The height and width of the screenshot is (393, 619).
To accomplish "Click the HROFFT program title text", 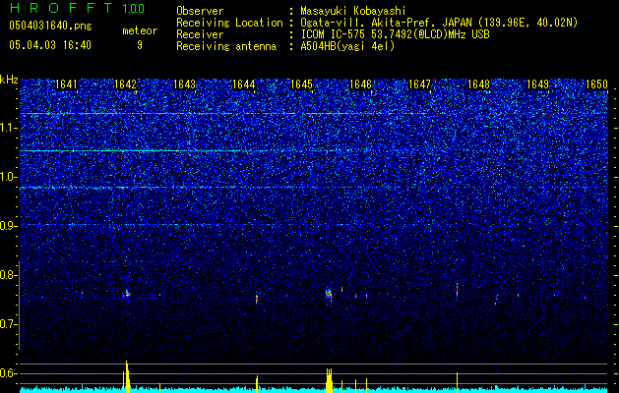I will 61,8.
